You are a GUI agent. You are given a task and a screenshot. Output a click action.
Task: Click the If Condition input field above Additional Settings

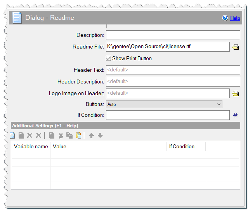point(168,115)
